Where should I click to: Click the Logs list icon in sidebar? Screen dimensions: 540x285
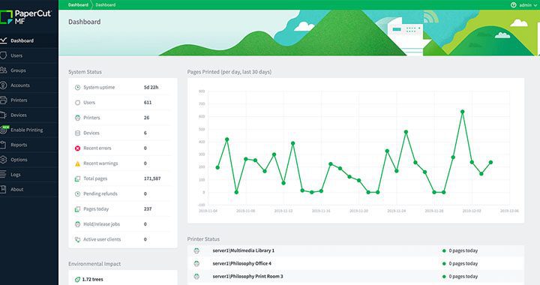point(3,175)
